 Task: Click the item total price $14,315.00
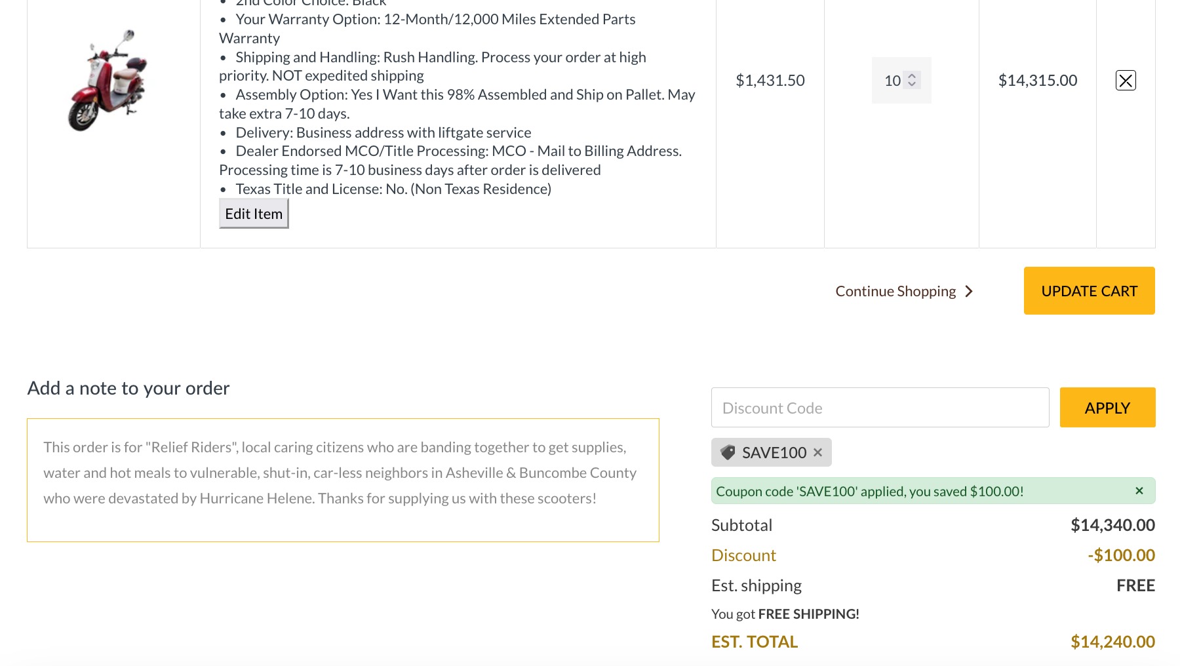coord(1037,81)
